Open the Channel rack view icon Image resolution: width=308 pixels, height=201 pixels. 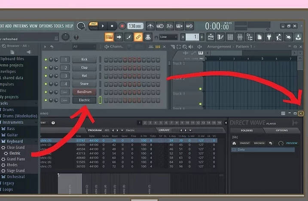tap(230, 37)
